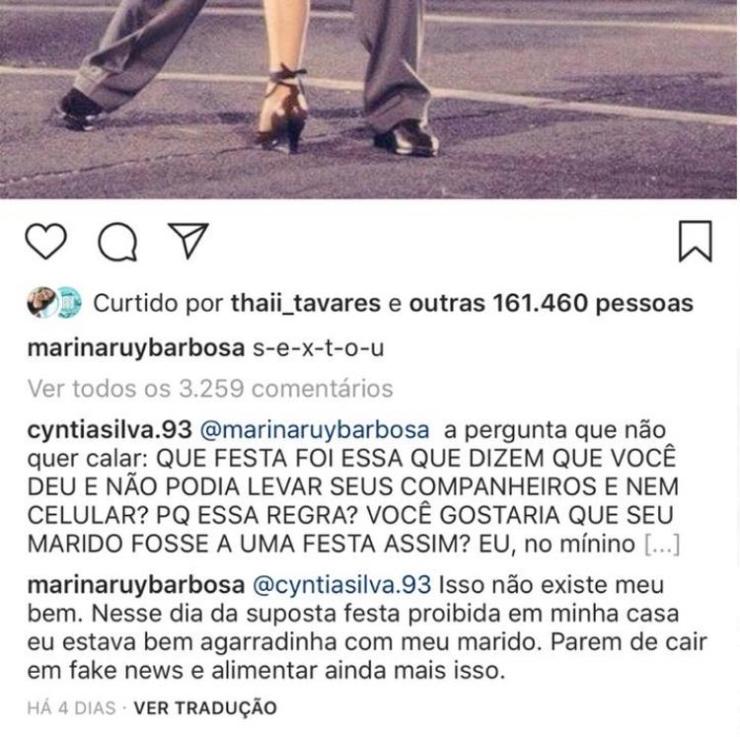The width and height of the screenshot is (740, 737).
Task: Tap the s-e-x-t-o-u caption text
Action: (x=319, y=348)
